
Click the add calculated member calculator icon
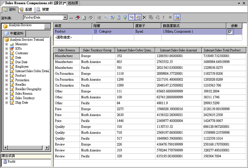coord(119,18)
